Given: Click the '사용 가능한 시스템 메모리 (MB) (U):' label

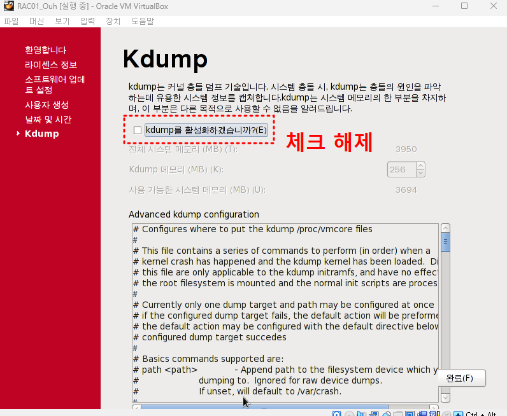Looking at the screenshot, I should (x=197, y=190).
